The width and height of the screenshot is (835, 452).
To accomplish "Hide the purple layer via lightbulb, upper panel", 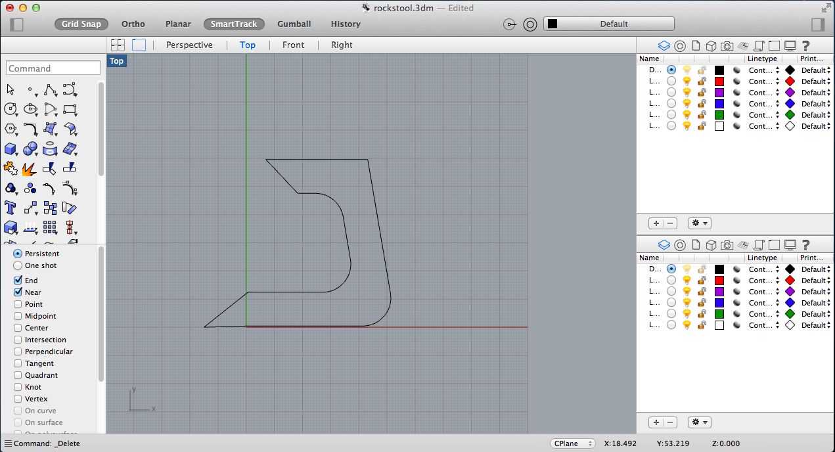I will [x=687, y=93].
